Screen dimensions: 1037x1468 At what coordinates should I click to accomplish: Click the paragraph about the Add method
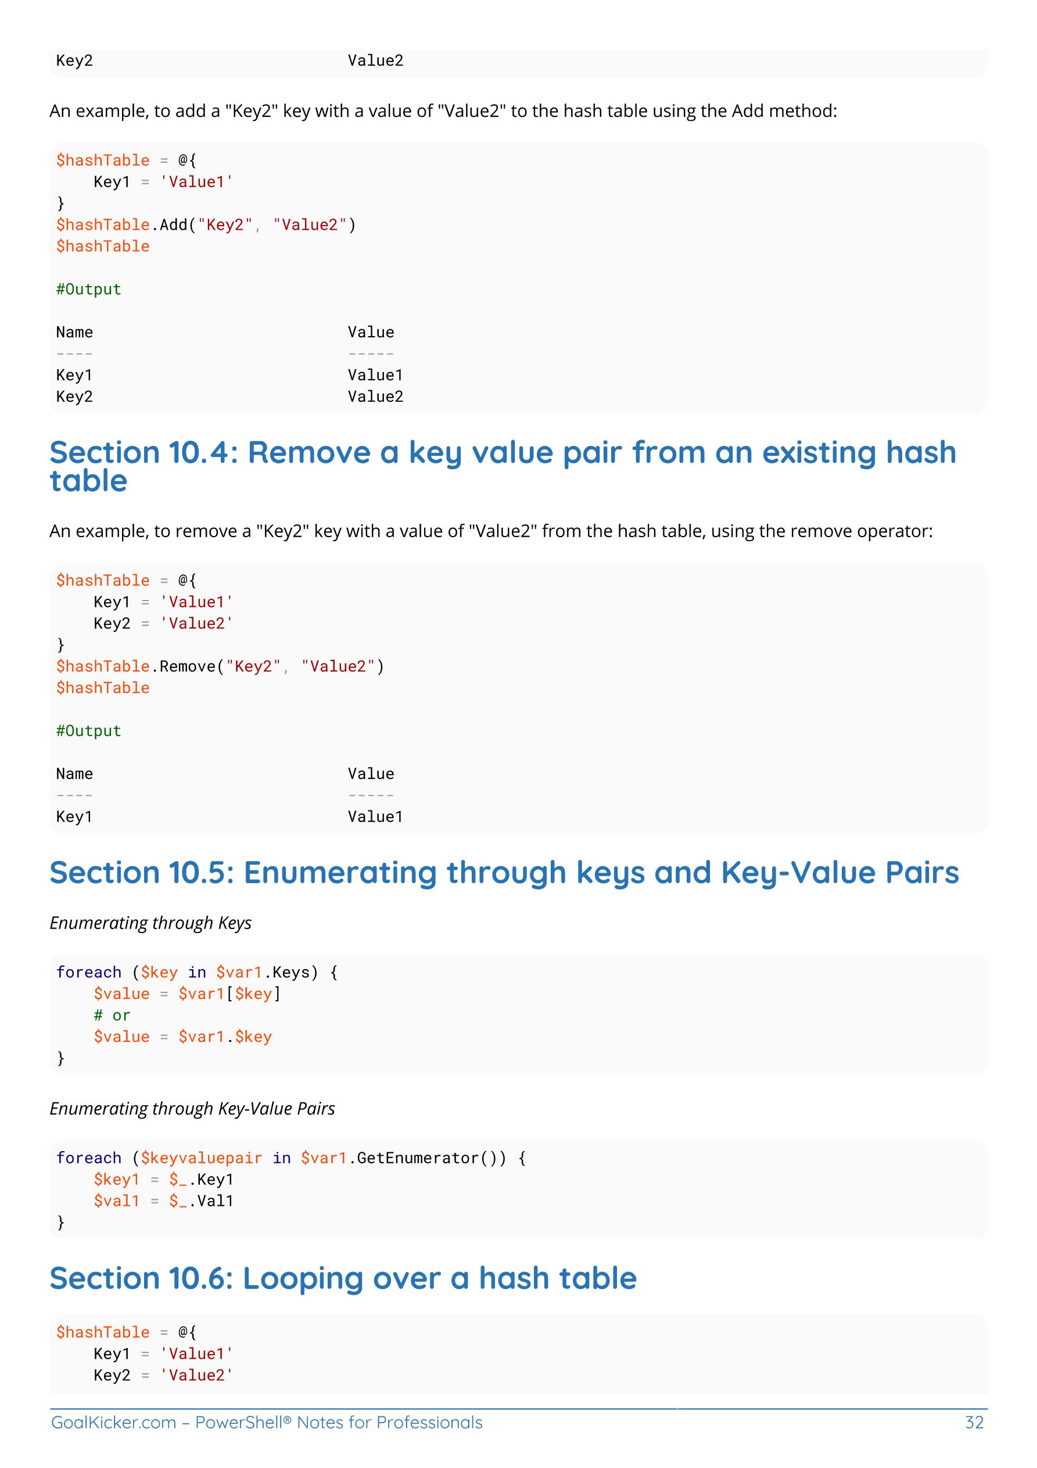coord(443,111)
